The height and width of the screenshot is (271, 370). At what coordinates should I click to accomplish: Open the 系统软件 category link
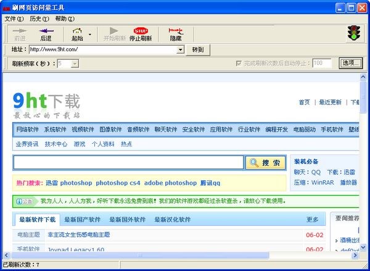tap(55, 130)
